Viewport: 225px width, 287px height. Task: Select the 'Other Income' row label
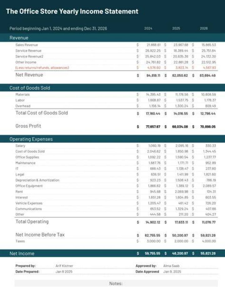coord(26,62)
